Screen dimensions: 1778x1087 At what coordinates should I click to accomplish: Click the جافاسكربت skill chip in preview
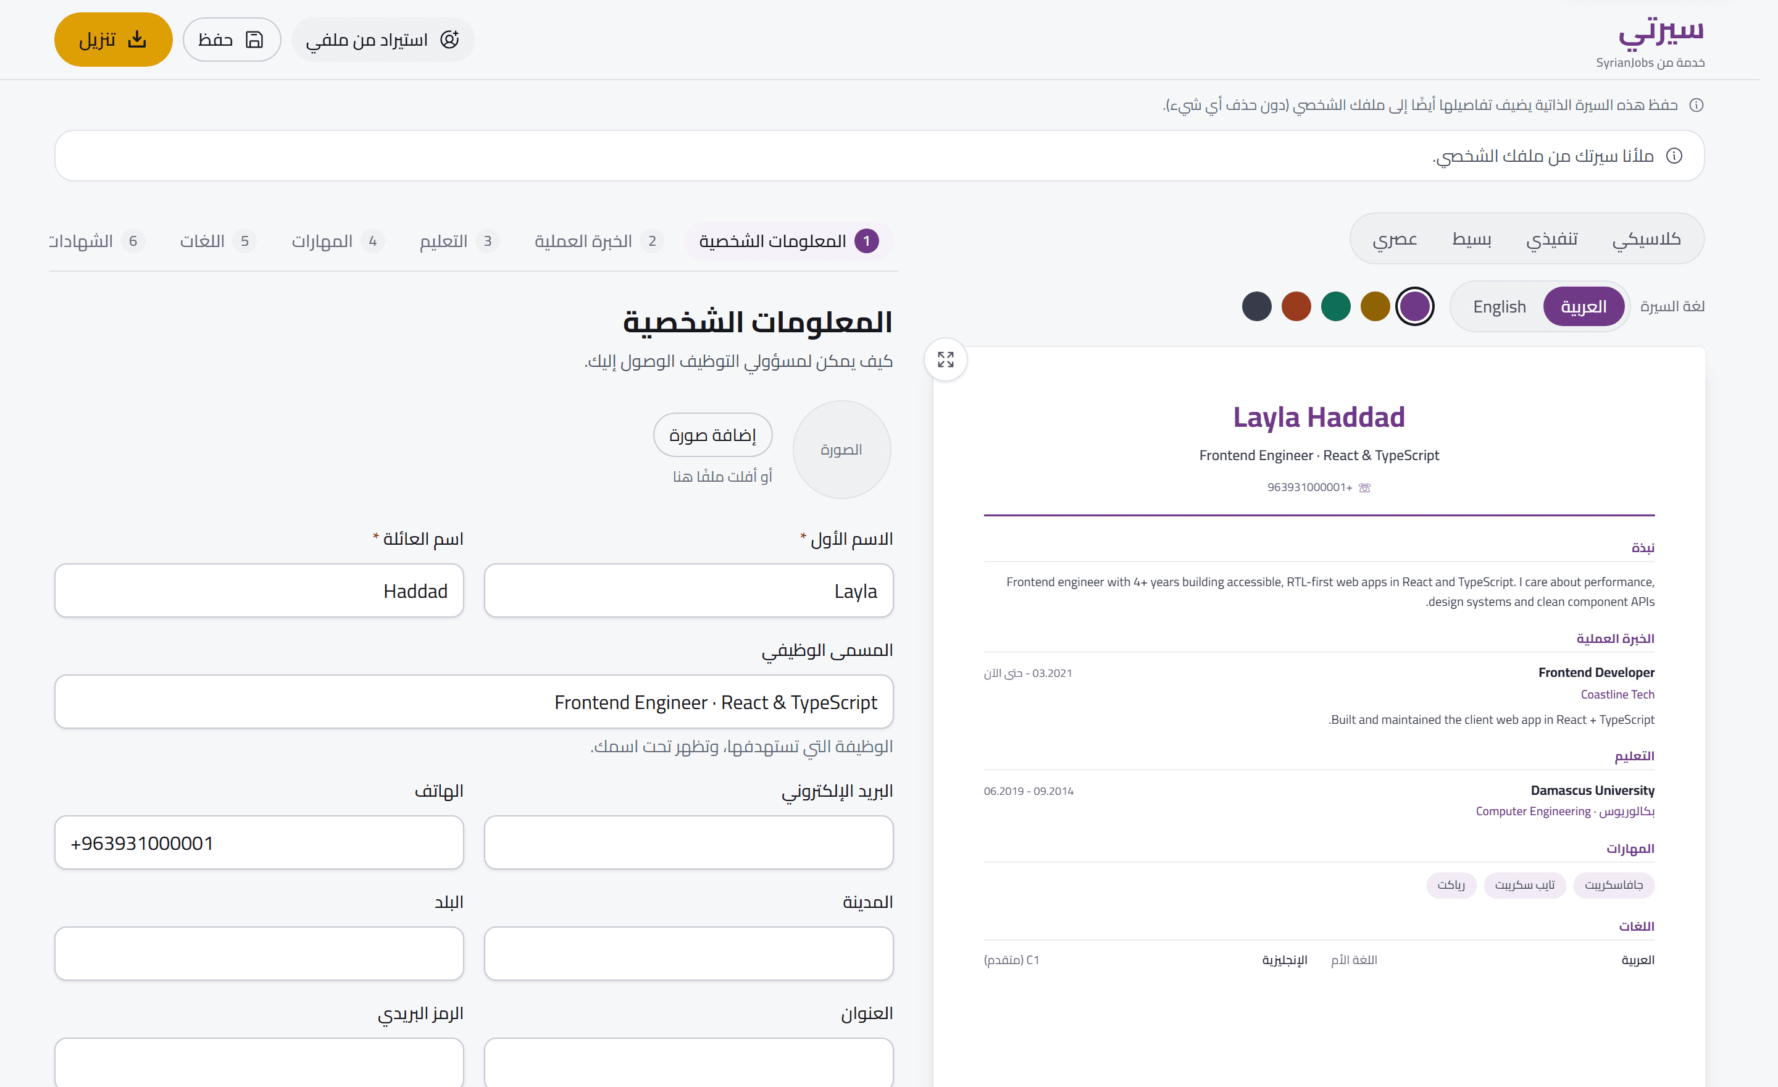(x=1614, y=885)
